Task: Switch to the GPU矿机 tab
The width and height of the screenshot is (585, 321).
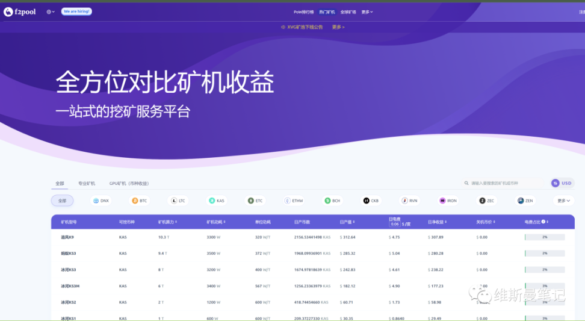Action: 129,184
